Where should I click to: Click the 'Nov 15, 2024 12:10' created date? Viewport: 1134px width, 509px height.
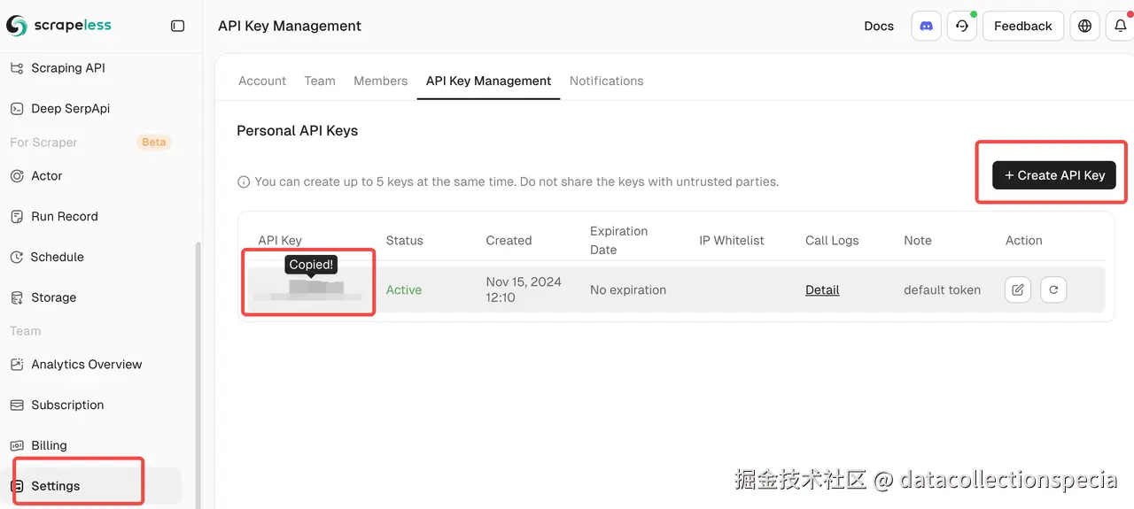(524, 289)
